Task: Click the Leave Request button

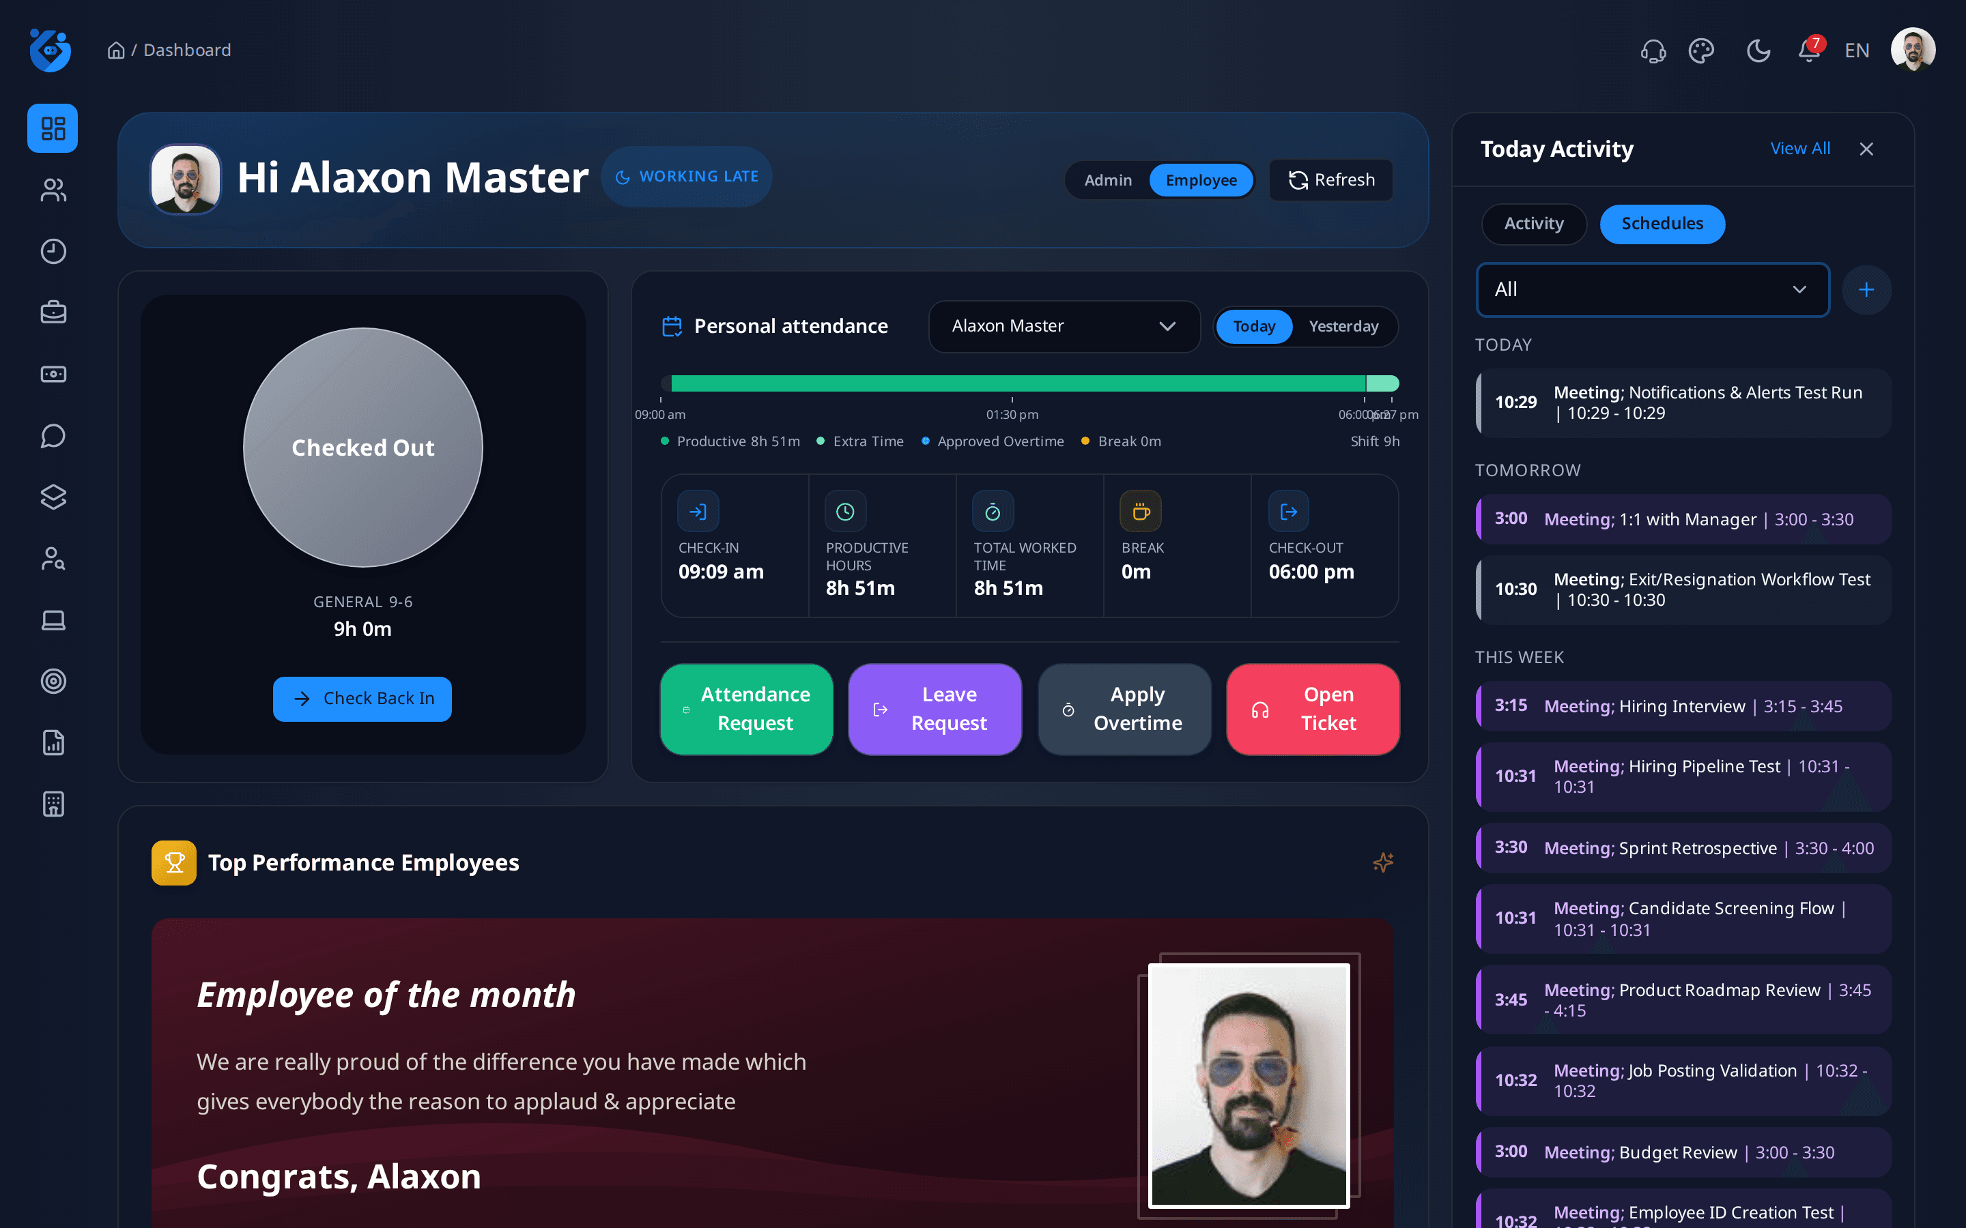Action: (x=935, y=709)
